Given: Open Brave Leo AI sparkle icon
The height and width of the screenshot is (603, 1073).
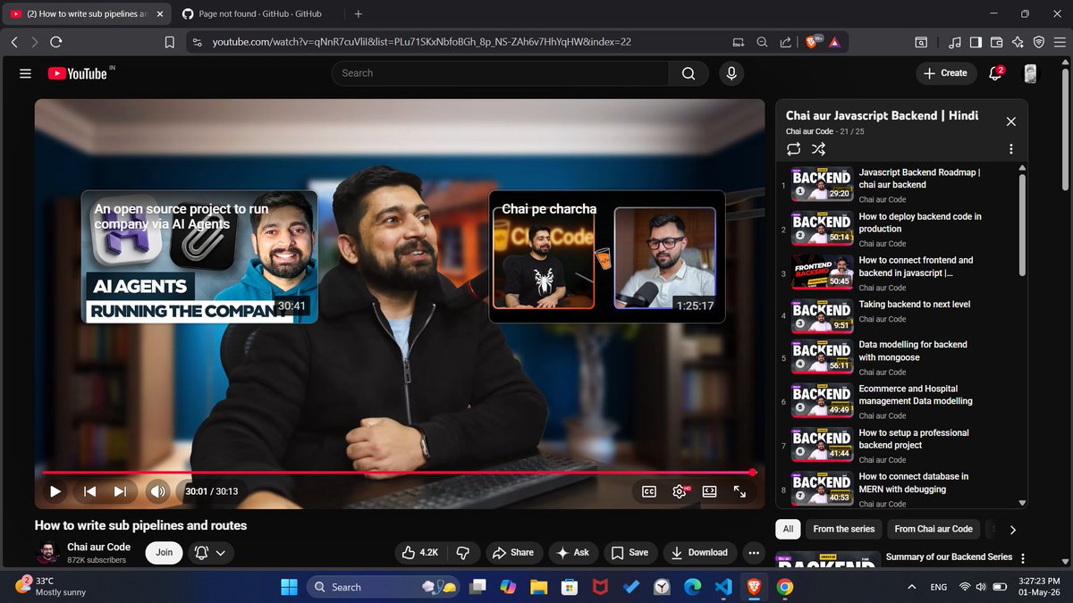Looking at the screenshot, I should (x=1018, y=42).
